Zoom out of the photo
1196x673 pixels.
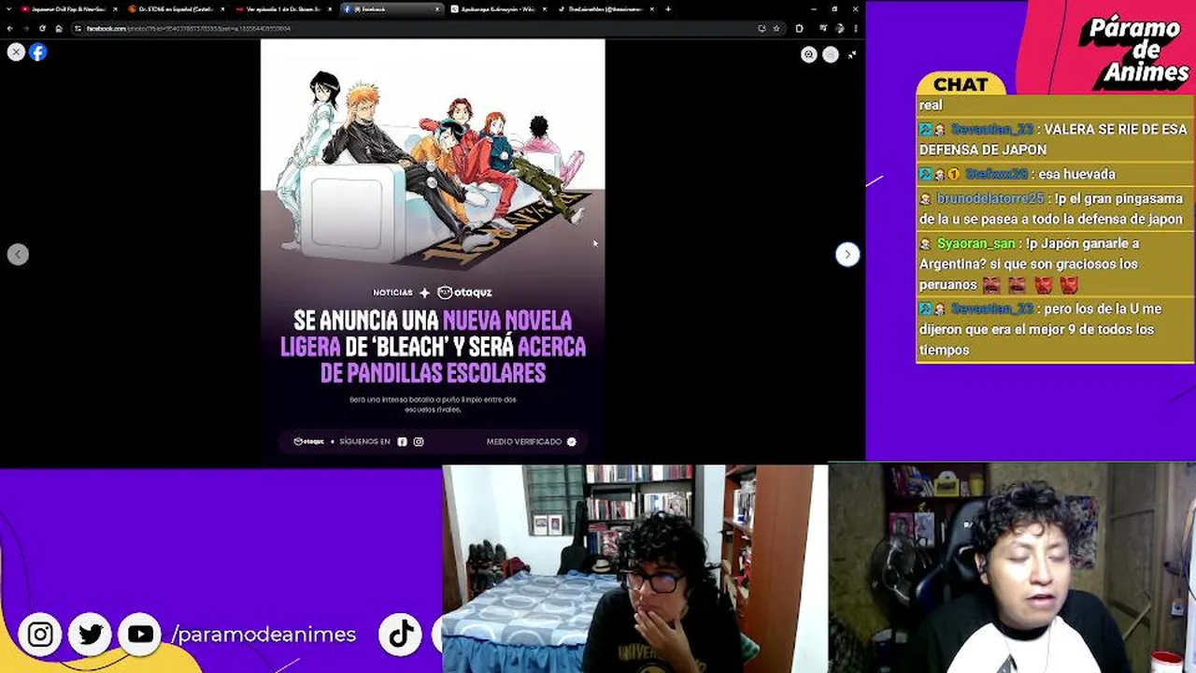click(x=831, y=55)
